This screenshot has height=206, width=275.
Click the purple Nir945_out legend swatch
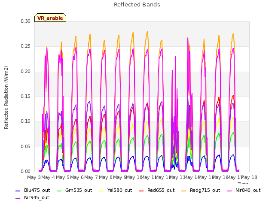pos(18,198)
